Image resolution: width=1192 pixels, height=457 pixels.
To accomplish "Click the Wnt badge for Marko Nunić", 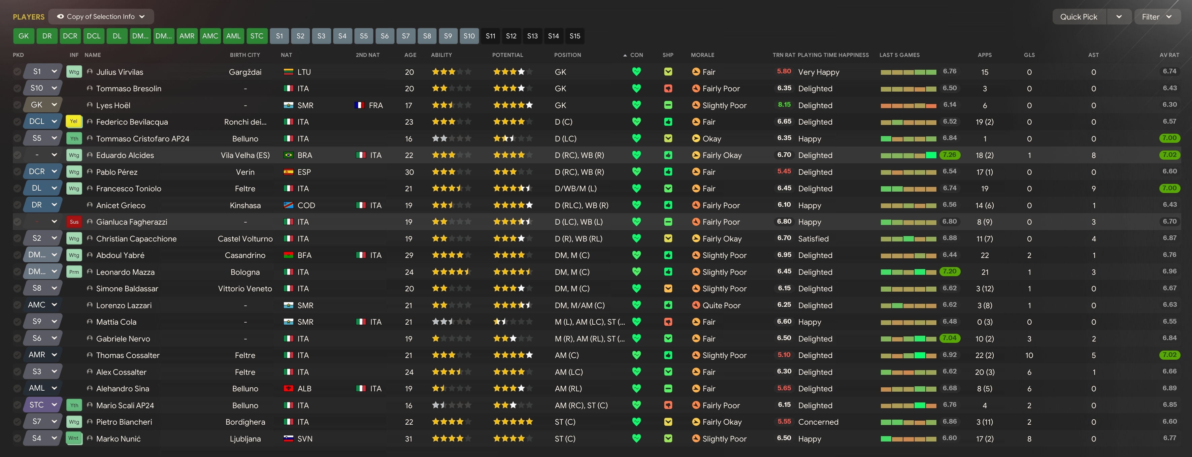I will 74,438.
